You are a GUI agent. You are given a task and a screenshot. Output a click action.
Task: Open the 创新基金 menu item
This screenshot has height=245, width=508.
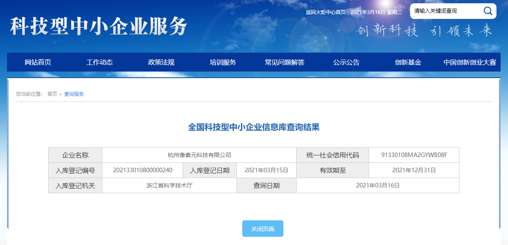point(408,62)
